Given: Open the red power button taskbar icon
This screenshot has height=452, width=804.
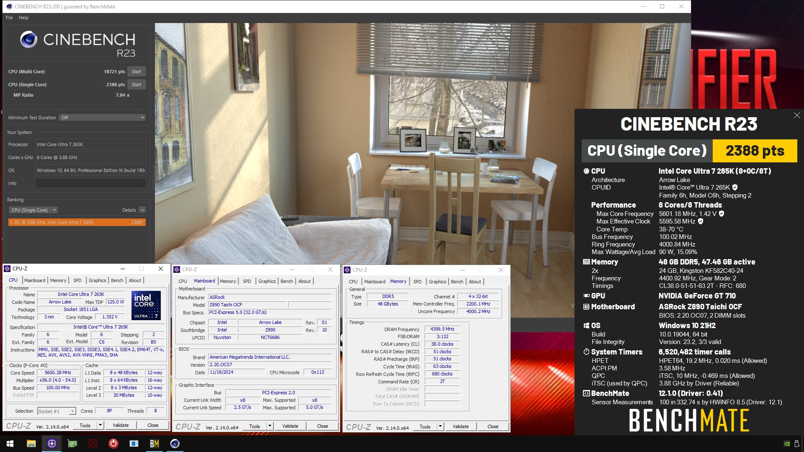Looking at the screenshot, I should tap(113, 444).
